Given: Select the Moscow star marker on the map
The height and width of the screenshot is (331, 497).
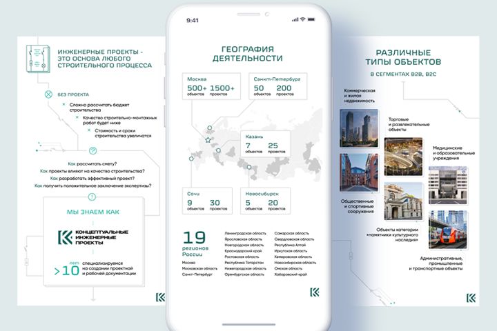Looking at the screenshot, I should [x=208, y=140].
